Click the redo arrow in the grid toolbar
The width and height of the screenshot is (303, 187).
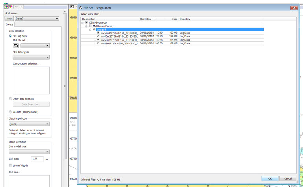click(21, 7)
